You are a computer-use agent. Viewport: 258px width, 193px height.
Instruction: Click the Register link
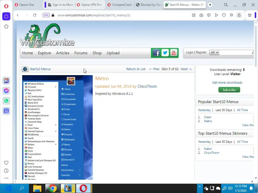coord(201,52)
